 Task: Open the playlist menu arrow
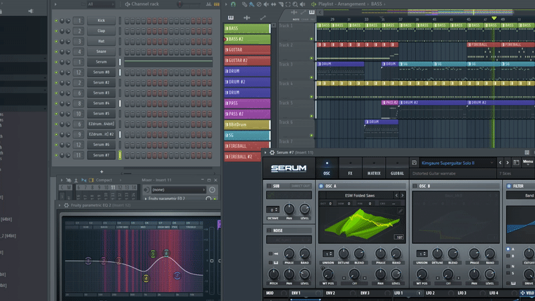[226, 4]
